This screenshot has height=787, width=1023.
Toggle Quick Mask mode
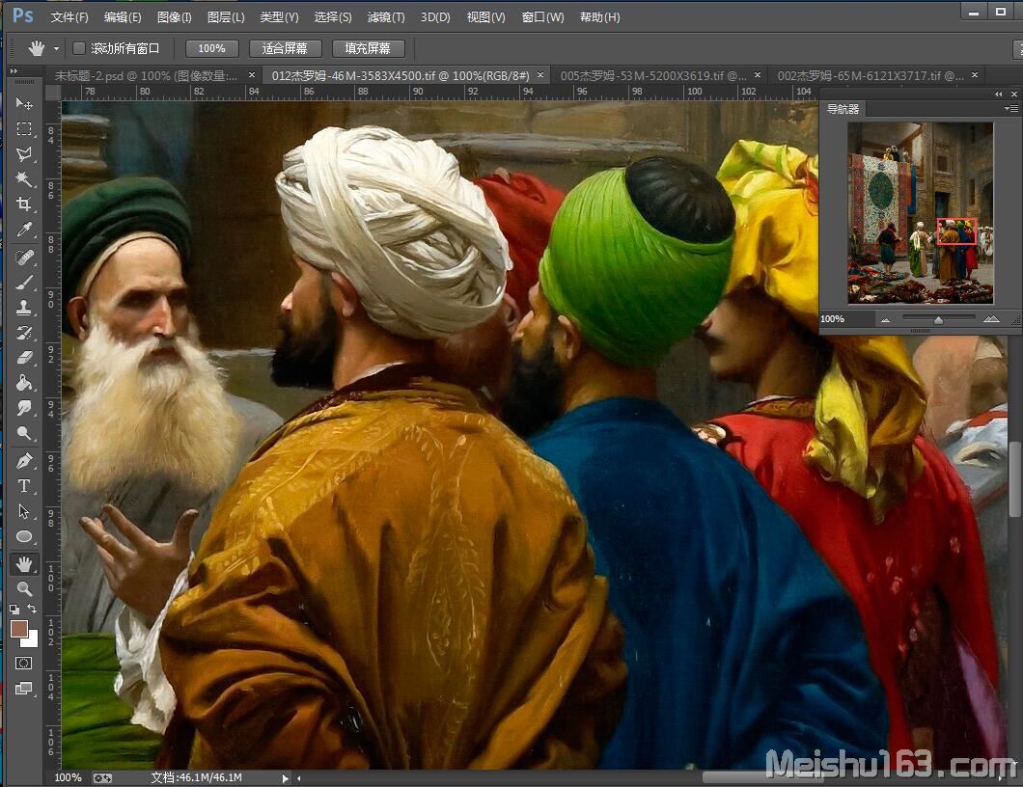23,664
